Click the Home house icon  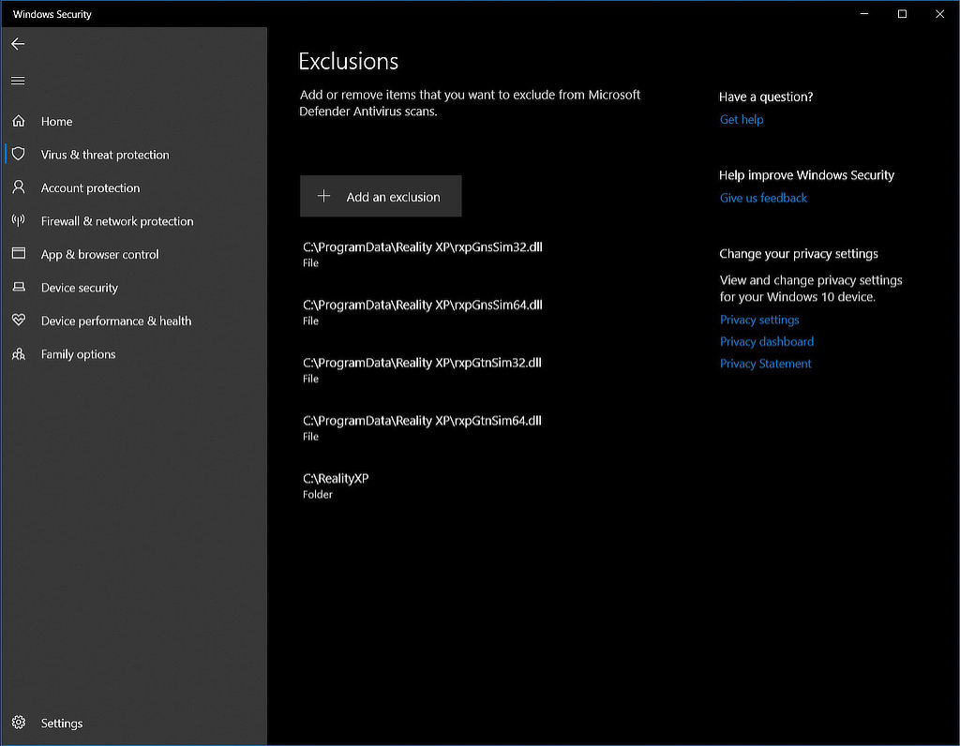click(x=19, y=121)
